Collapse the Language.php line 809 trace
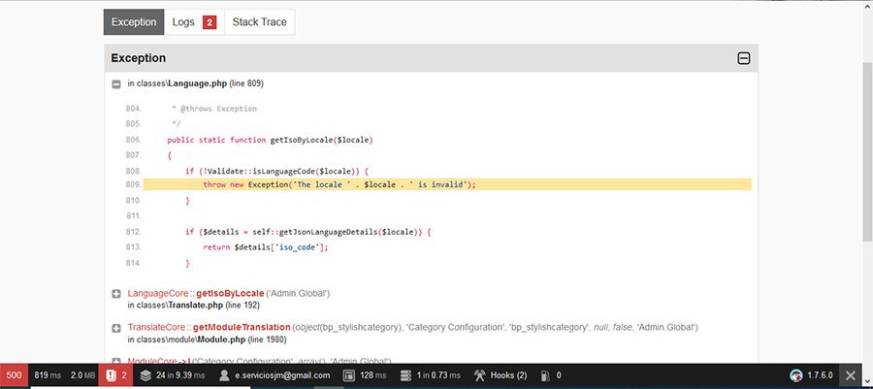The image size is (873, 389). click(x=116, y=83)
